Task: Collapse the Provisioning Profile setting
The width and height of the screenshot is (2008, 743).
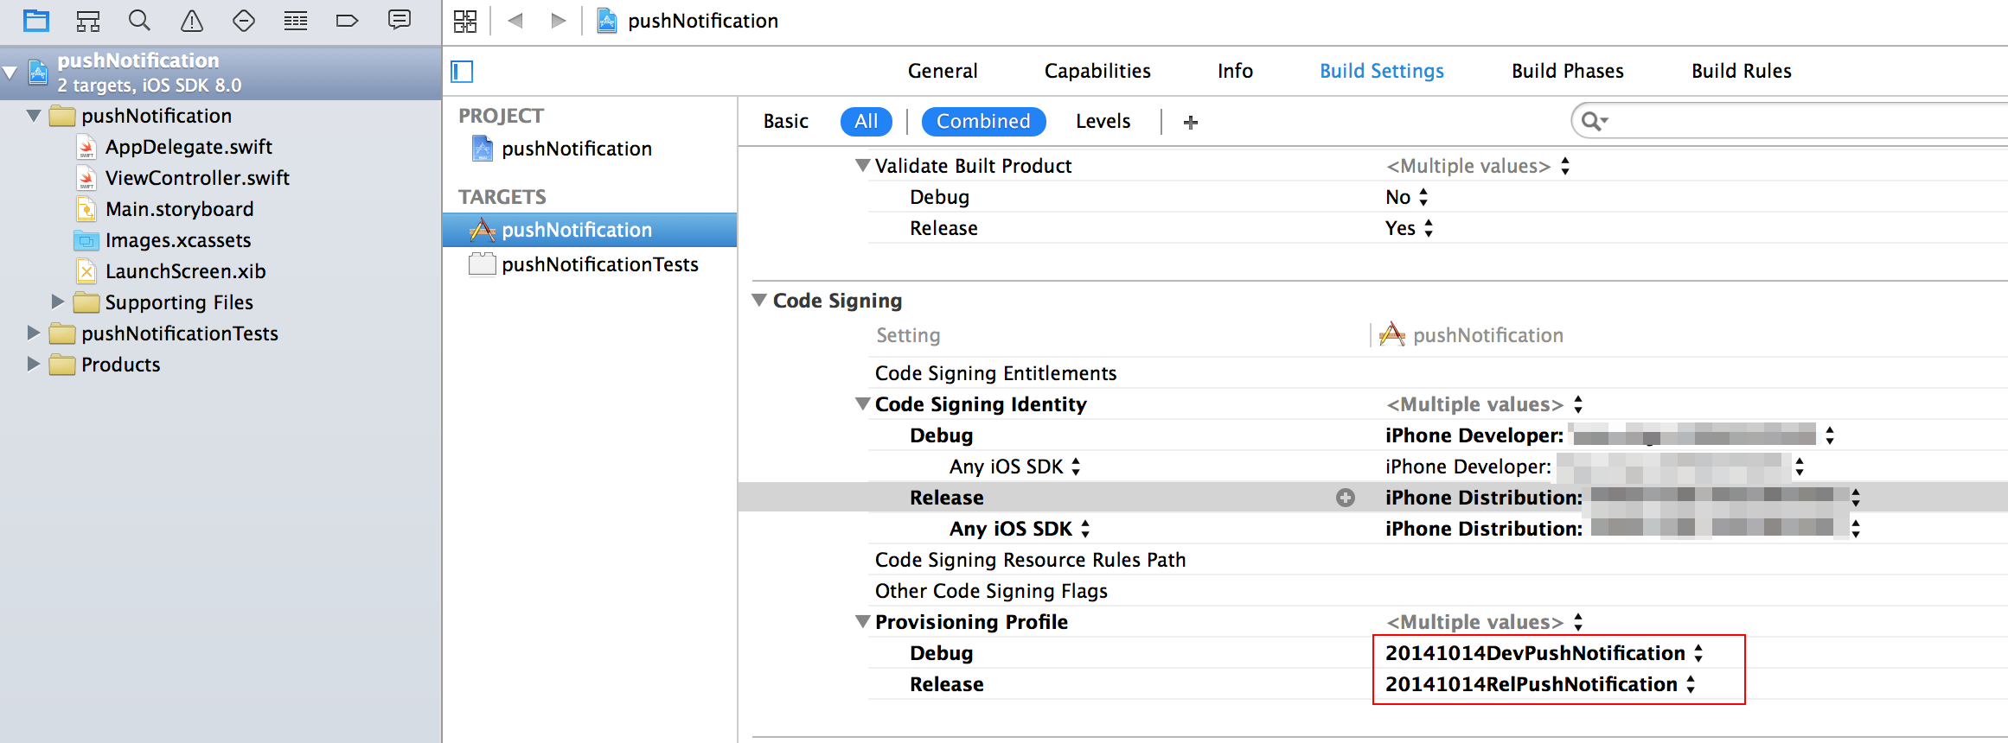Action: point(862,621)
